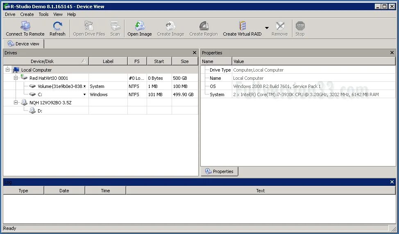The image size is (399, 234).
Task: Sort by the FS column header
Action: 137,61
